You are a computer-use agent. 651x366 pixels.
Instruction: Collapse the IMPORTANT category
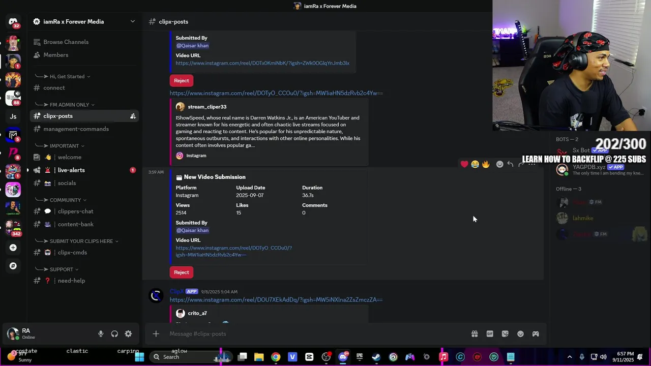coord(67,146)
